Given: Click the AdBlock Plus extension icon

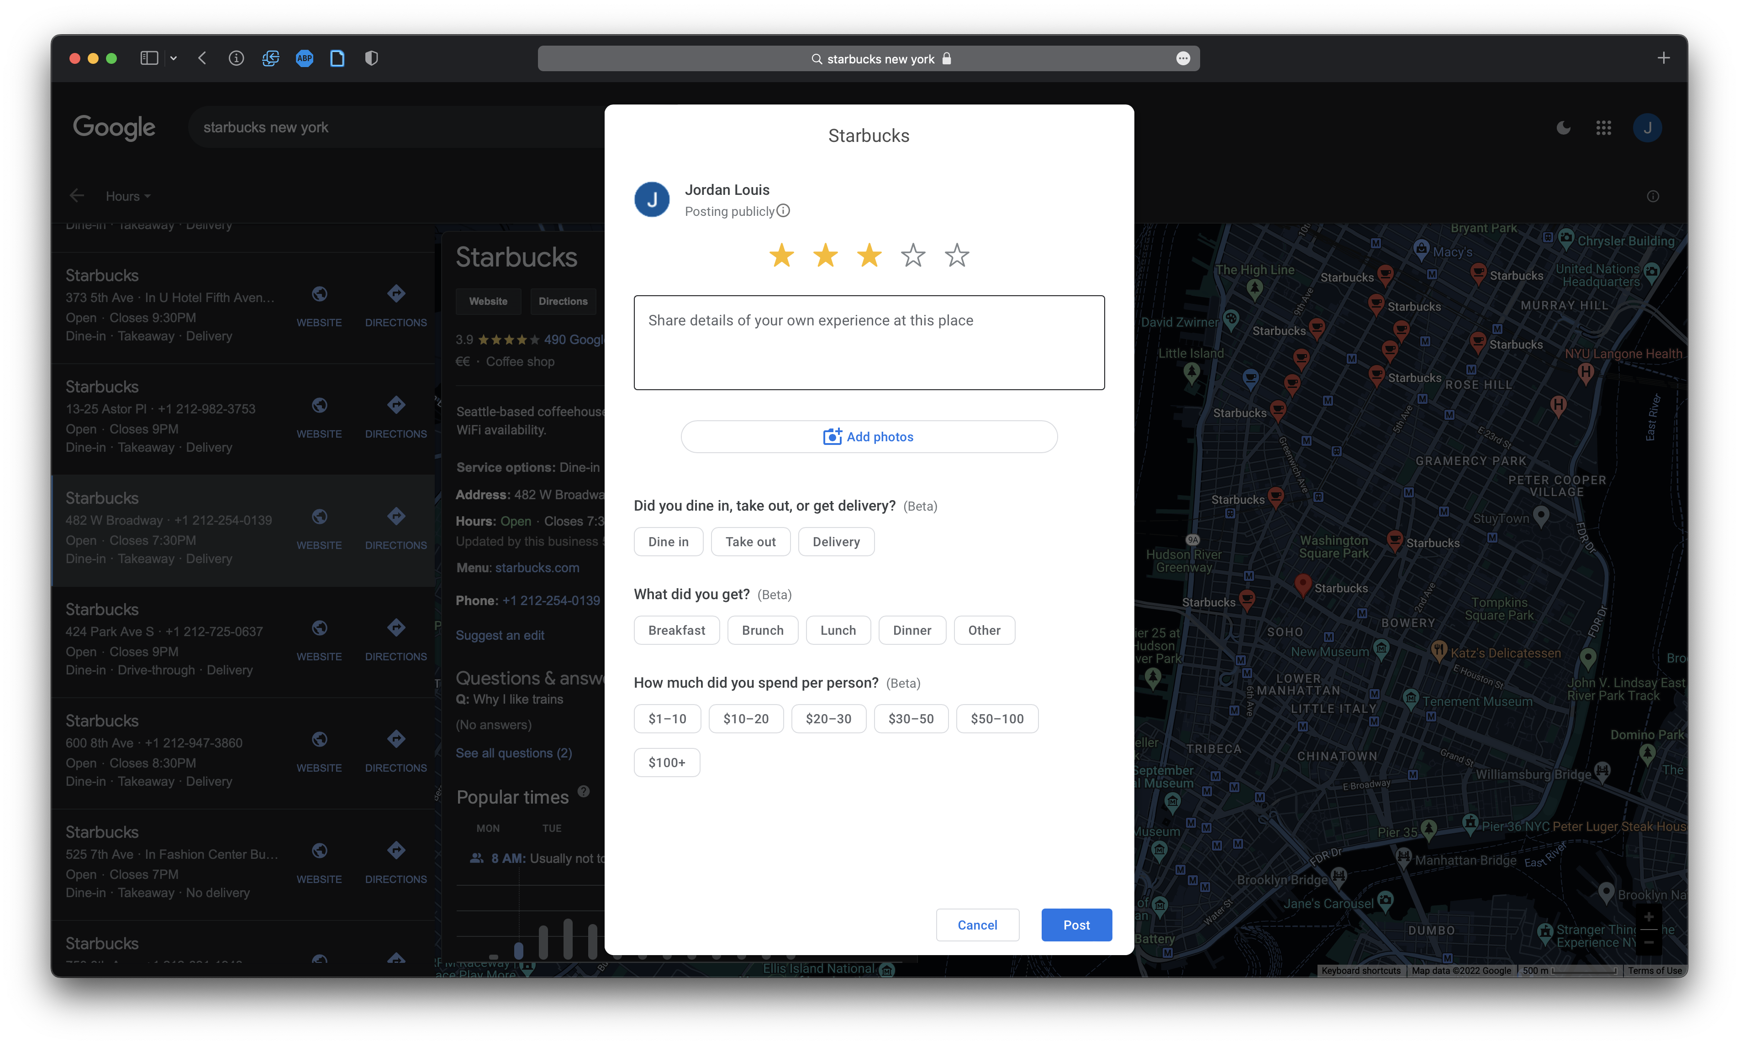Looking at the screenshot, I should (x=305, y=58).
